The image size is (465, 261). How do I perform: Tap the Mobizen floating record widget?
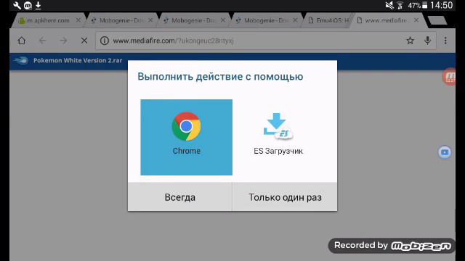tap(450, 77)
